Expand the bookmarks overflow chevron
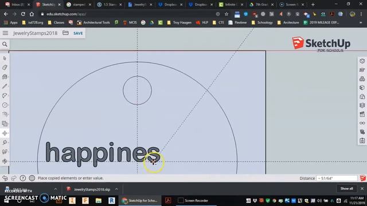Image resolution: width=367 pixels, height=206 pixels. click(361, 22)
